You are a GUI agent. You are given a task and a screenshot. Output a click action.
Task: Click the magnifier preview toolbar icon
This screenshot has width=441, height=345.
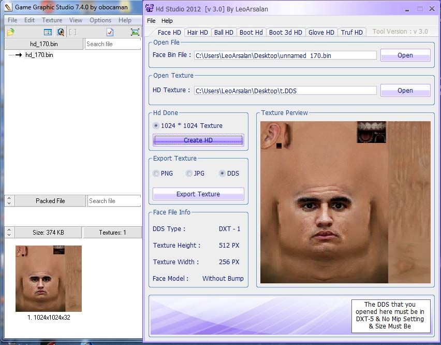[61, 32]
